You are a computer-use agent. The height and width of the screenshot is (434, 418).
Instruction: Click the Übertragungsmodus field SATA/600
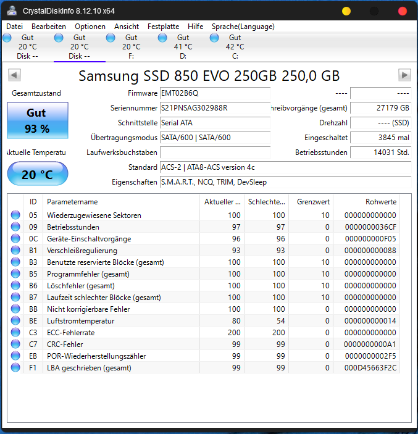pos(215,138)
